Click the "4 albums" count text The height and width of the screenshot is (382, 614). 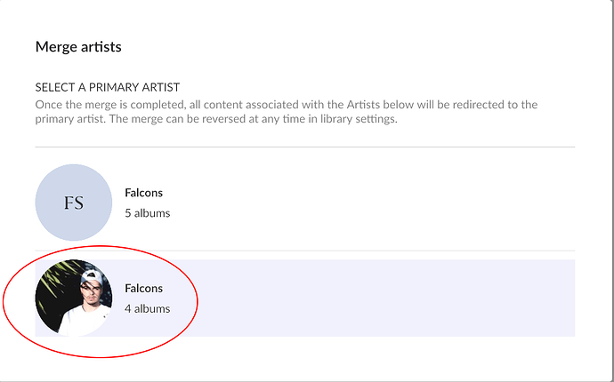click(x=147, y=308)
